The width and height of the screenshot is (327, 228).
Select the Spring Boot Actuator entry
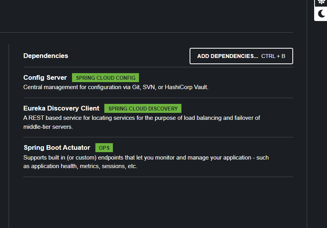pyautogui.click(x=56, y=147)
